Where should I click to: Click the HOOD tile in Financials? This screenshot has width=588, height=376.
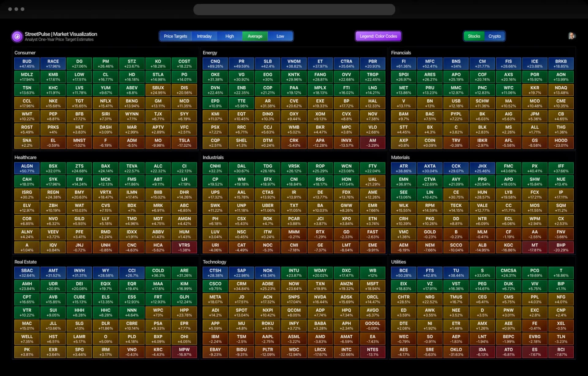tap(561, 143)
